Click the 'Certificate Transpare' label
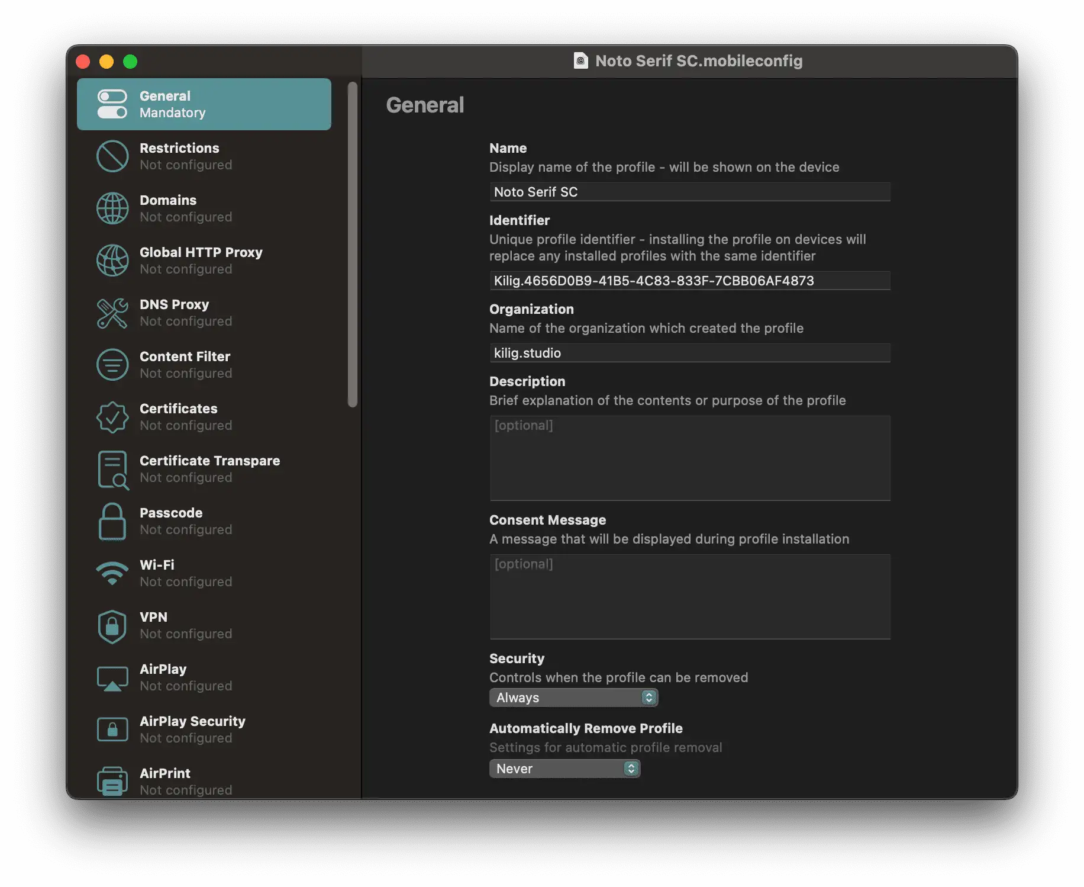The height and width of the screenshot is (887, 1084). [x=209, y=461]
